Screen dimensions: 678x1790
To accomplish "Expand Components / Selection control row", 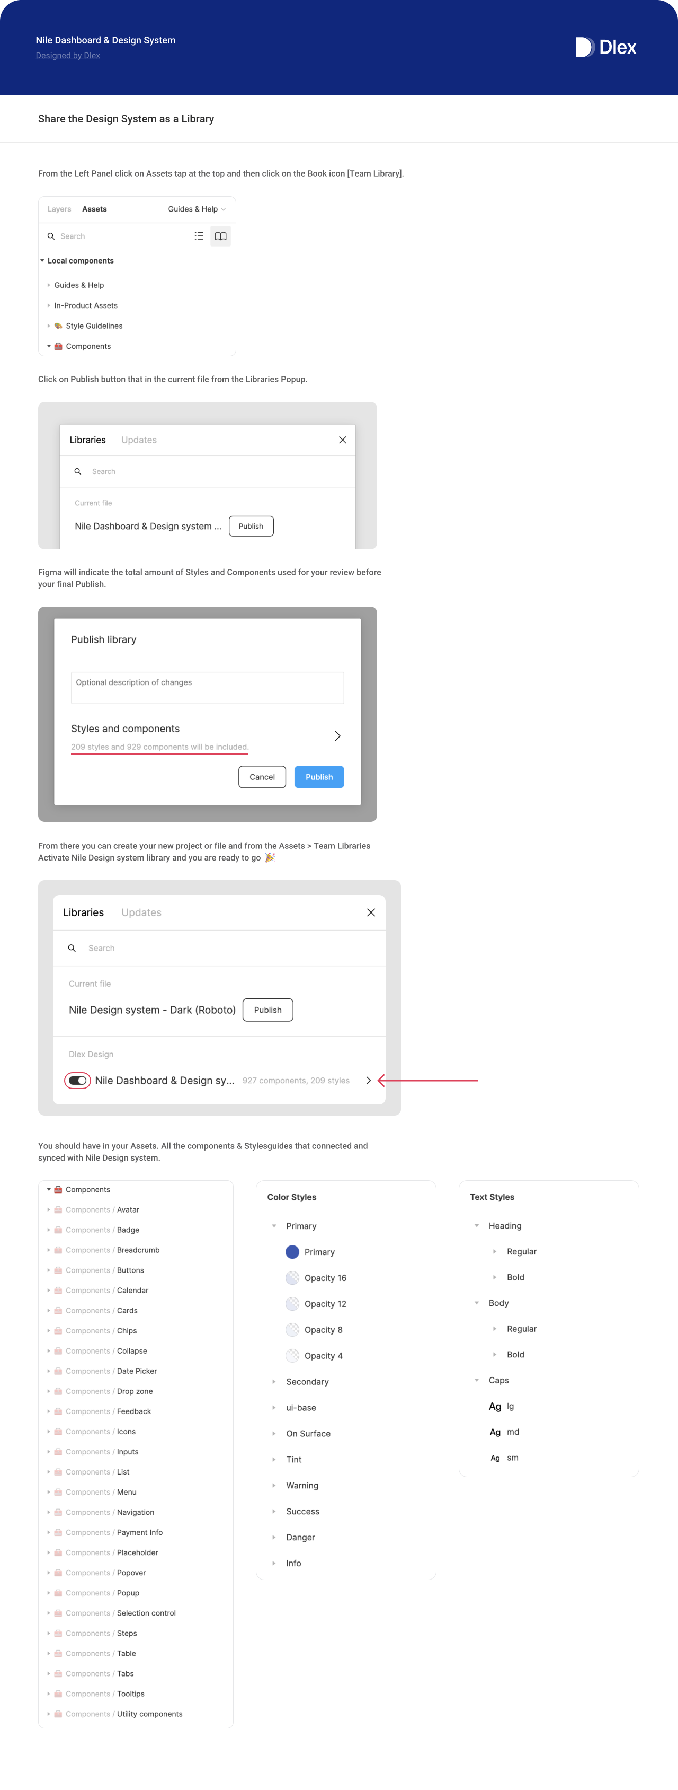I will pos(49,1613).
